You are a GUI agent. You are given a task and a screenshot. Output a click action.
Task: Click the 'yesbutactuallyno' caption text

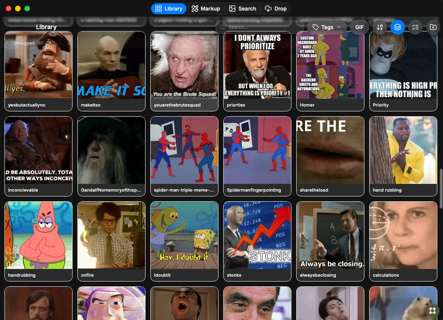tap(27, 105)
